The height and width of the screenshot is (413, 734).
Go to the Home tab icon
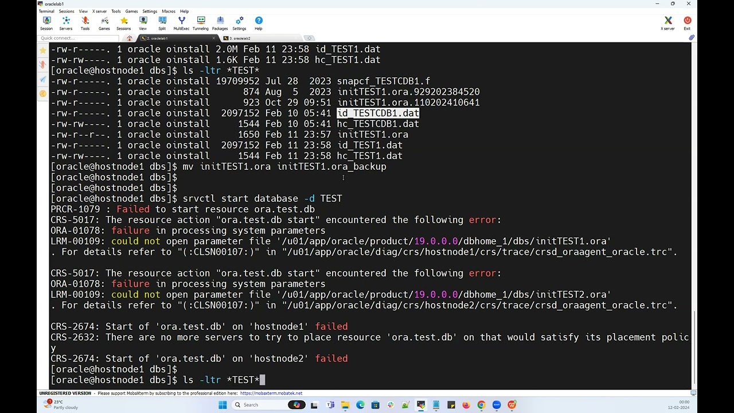tap(130, 38)
